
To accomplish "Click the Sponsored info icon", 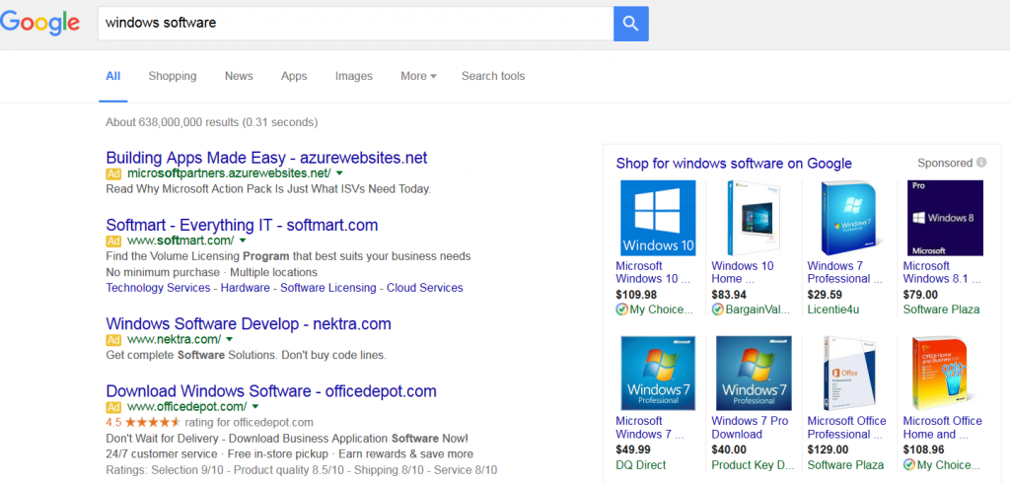I will point(981,163).
